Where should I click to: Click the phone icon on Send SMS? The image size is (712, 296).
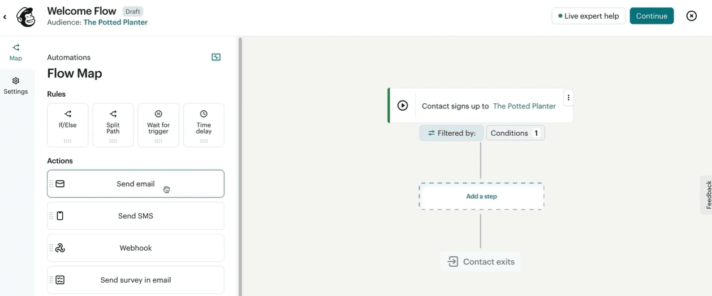(x=60, y=216)
